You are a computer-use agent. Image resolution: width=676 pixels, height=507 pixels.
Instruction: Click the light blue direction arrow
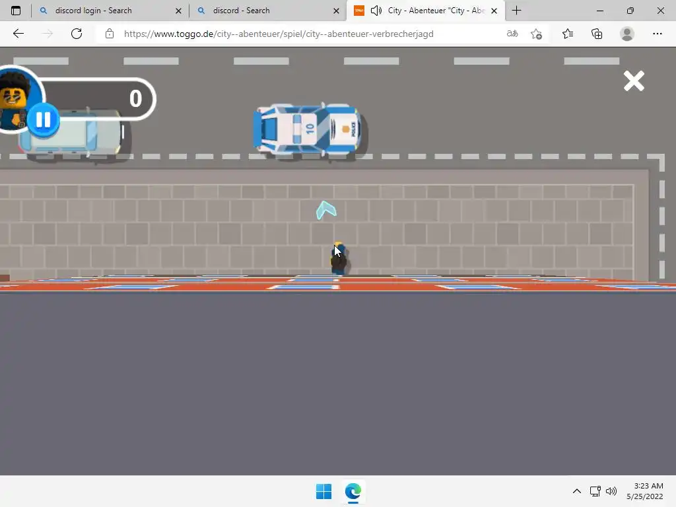click(x=326, y=210)
